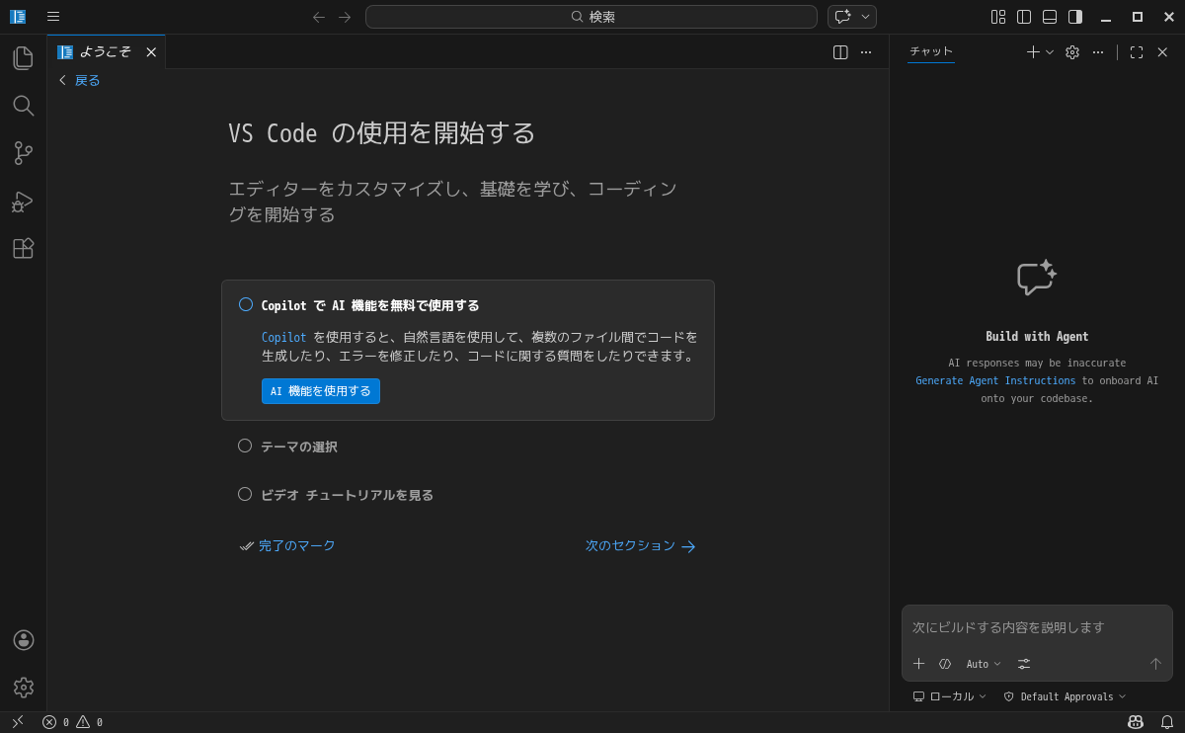Configure tools in chat input

pos(1024,664)
